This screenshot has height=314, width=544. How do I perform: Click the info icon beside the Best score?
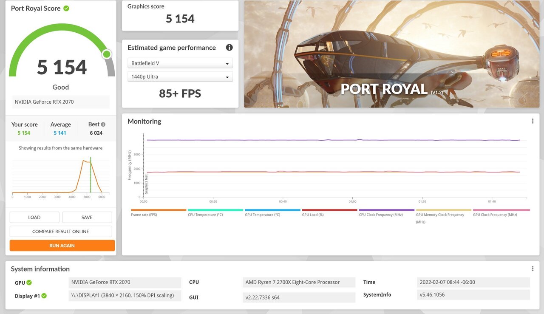coord(103,124)
